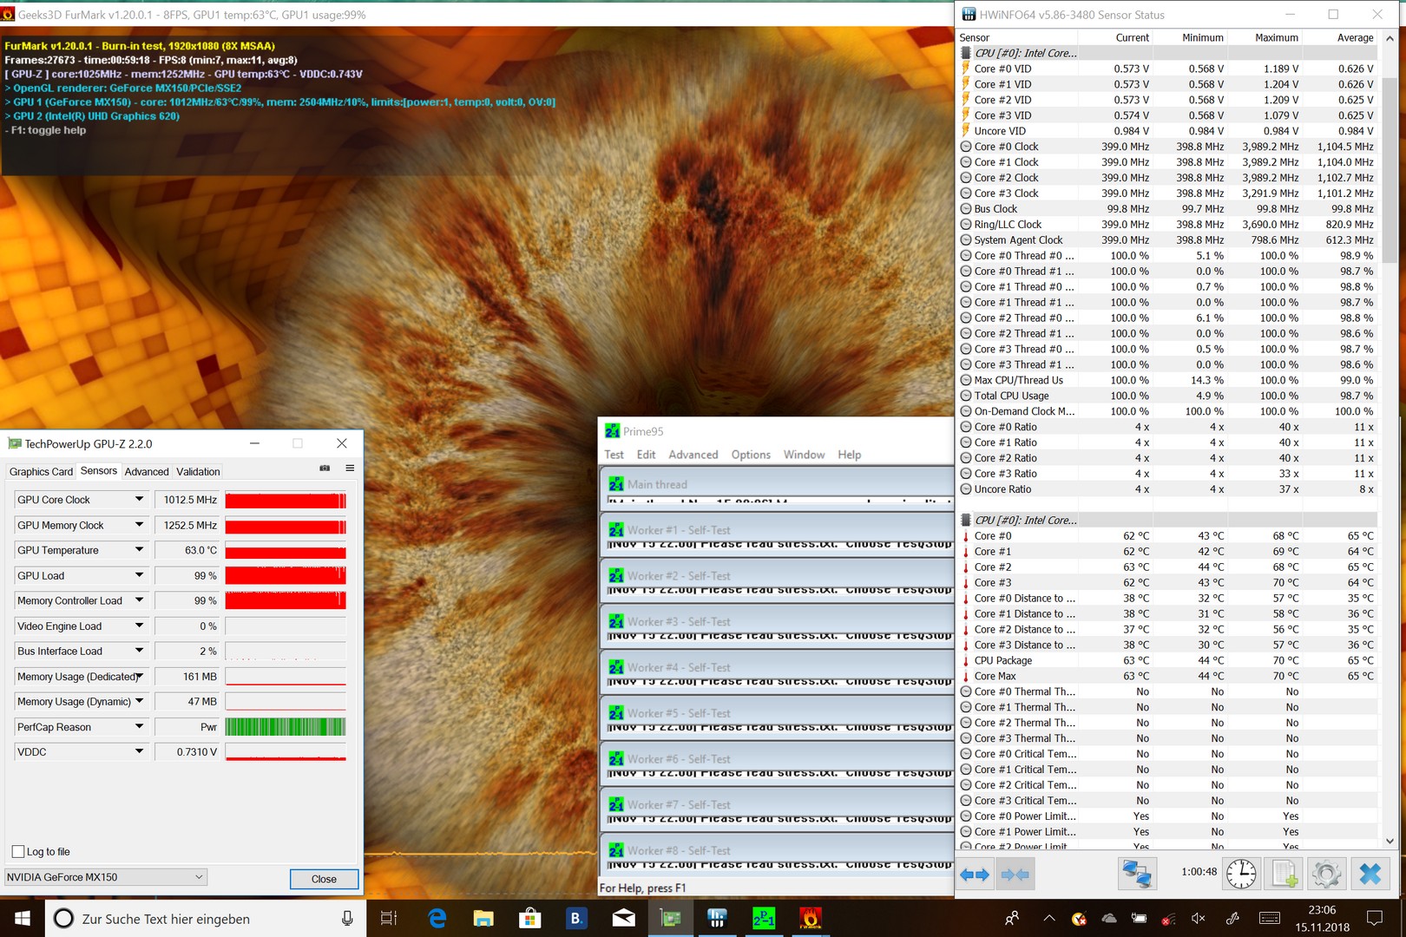
Task: Take a GPU-Z screenshot with the camera icon
Action: coord(325,468)
